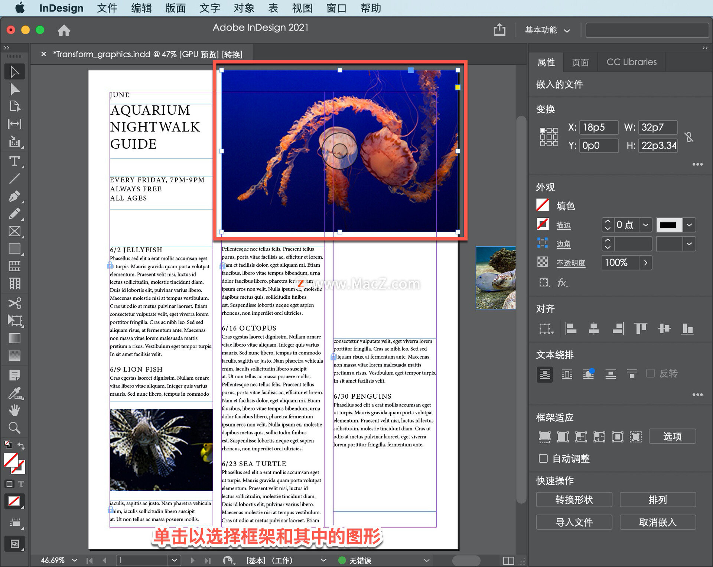Open the 对象 menu

(244, 8)
